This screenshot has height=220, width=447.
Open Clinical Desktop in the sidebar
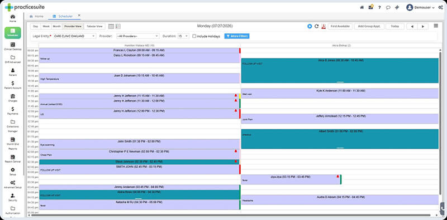coord(12,46)
